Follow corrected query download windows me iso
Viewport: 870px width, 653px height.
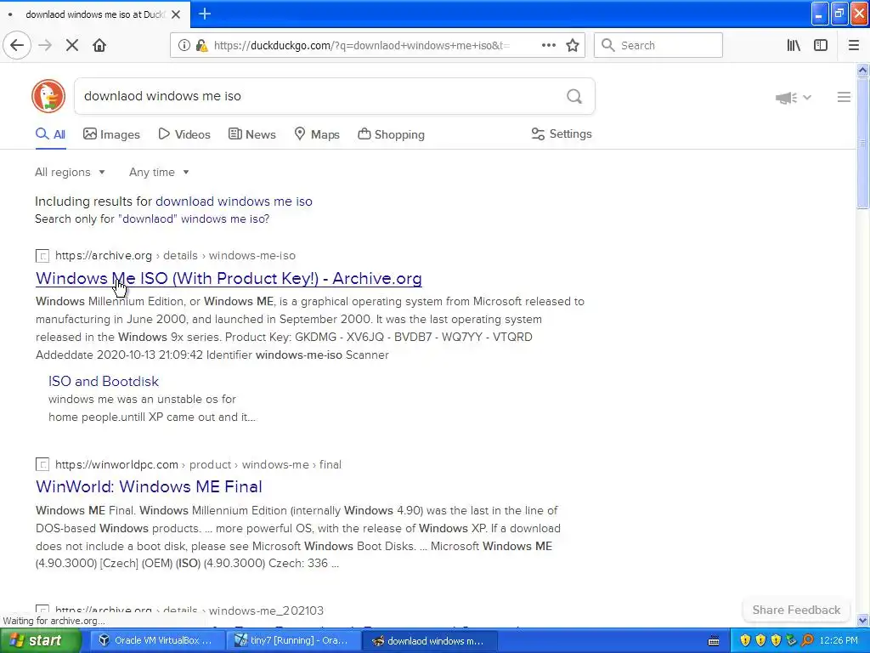[234, 201]
